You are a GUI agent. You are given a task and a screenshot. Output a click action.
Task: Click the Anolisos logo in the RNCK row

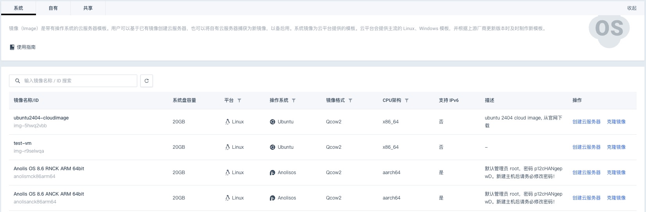273,173
